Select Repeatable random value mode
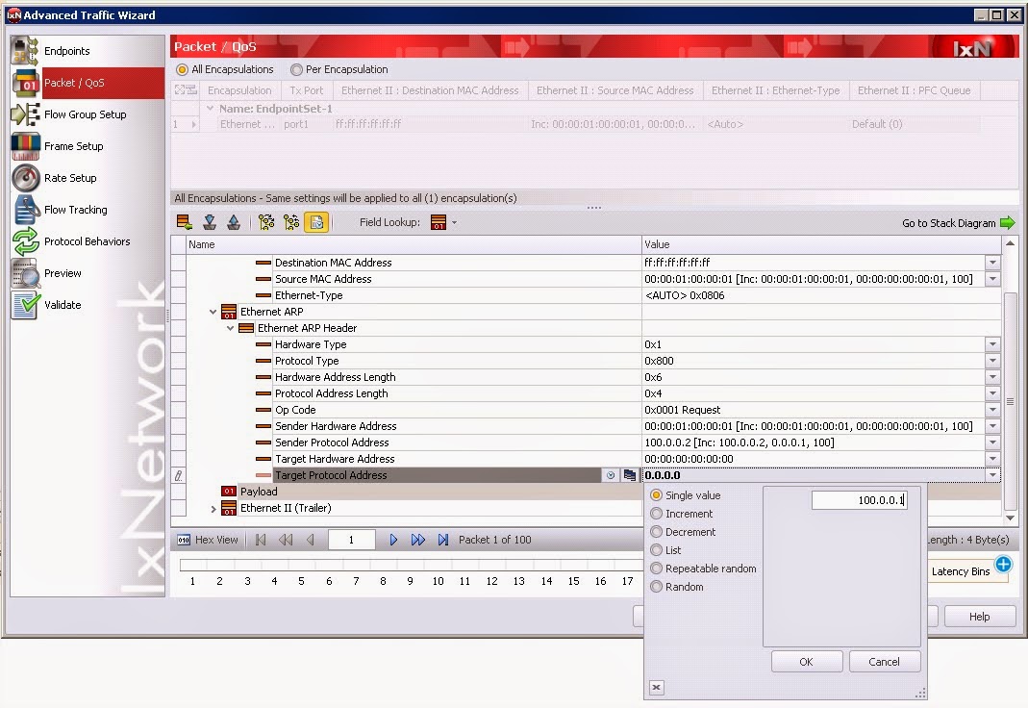Screen dimensions: 1028x708 coord(655,569)
